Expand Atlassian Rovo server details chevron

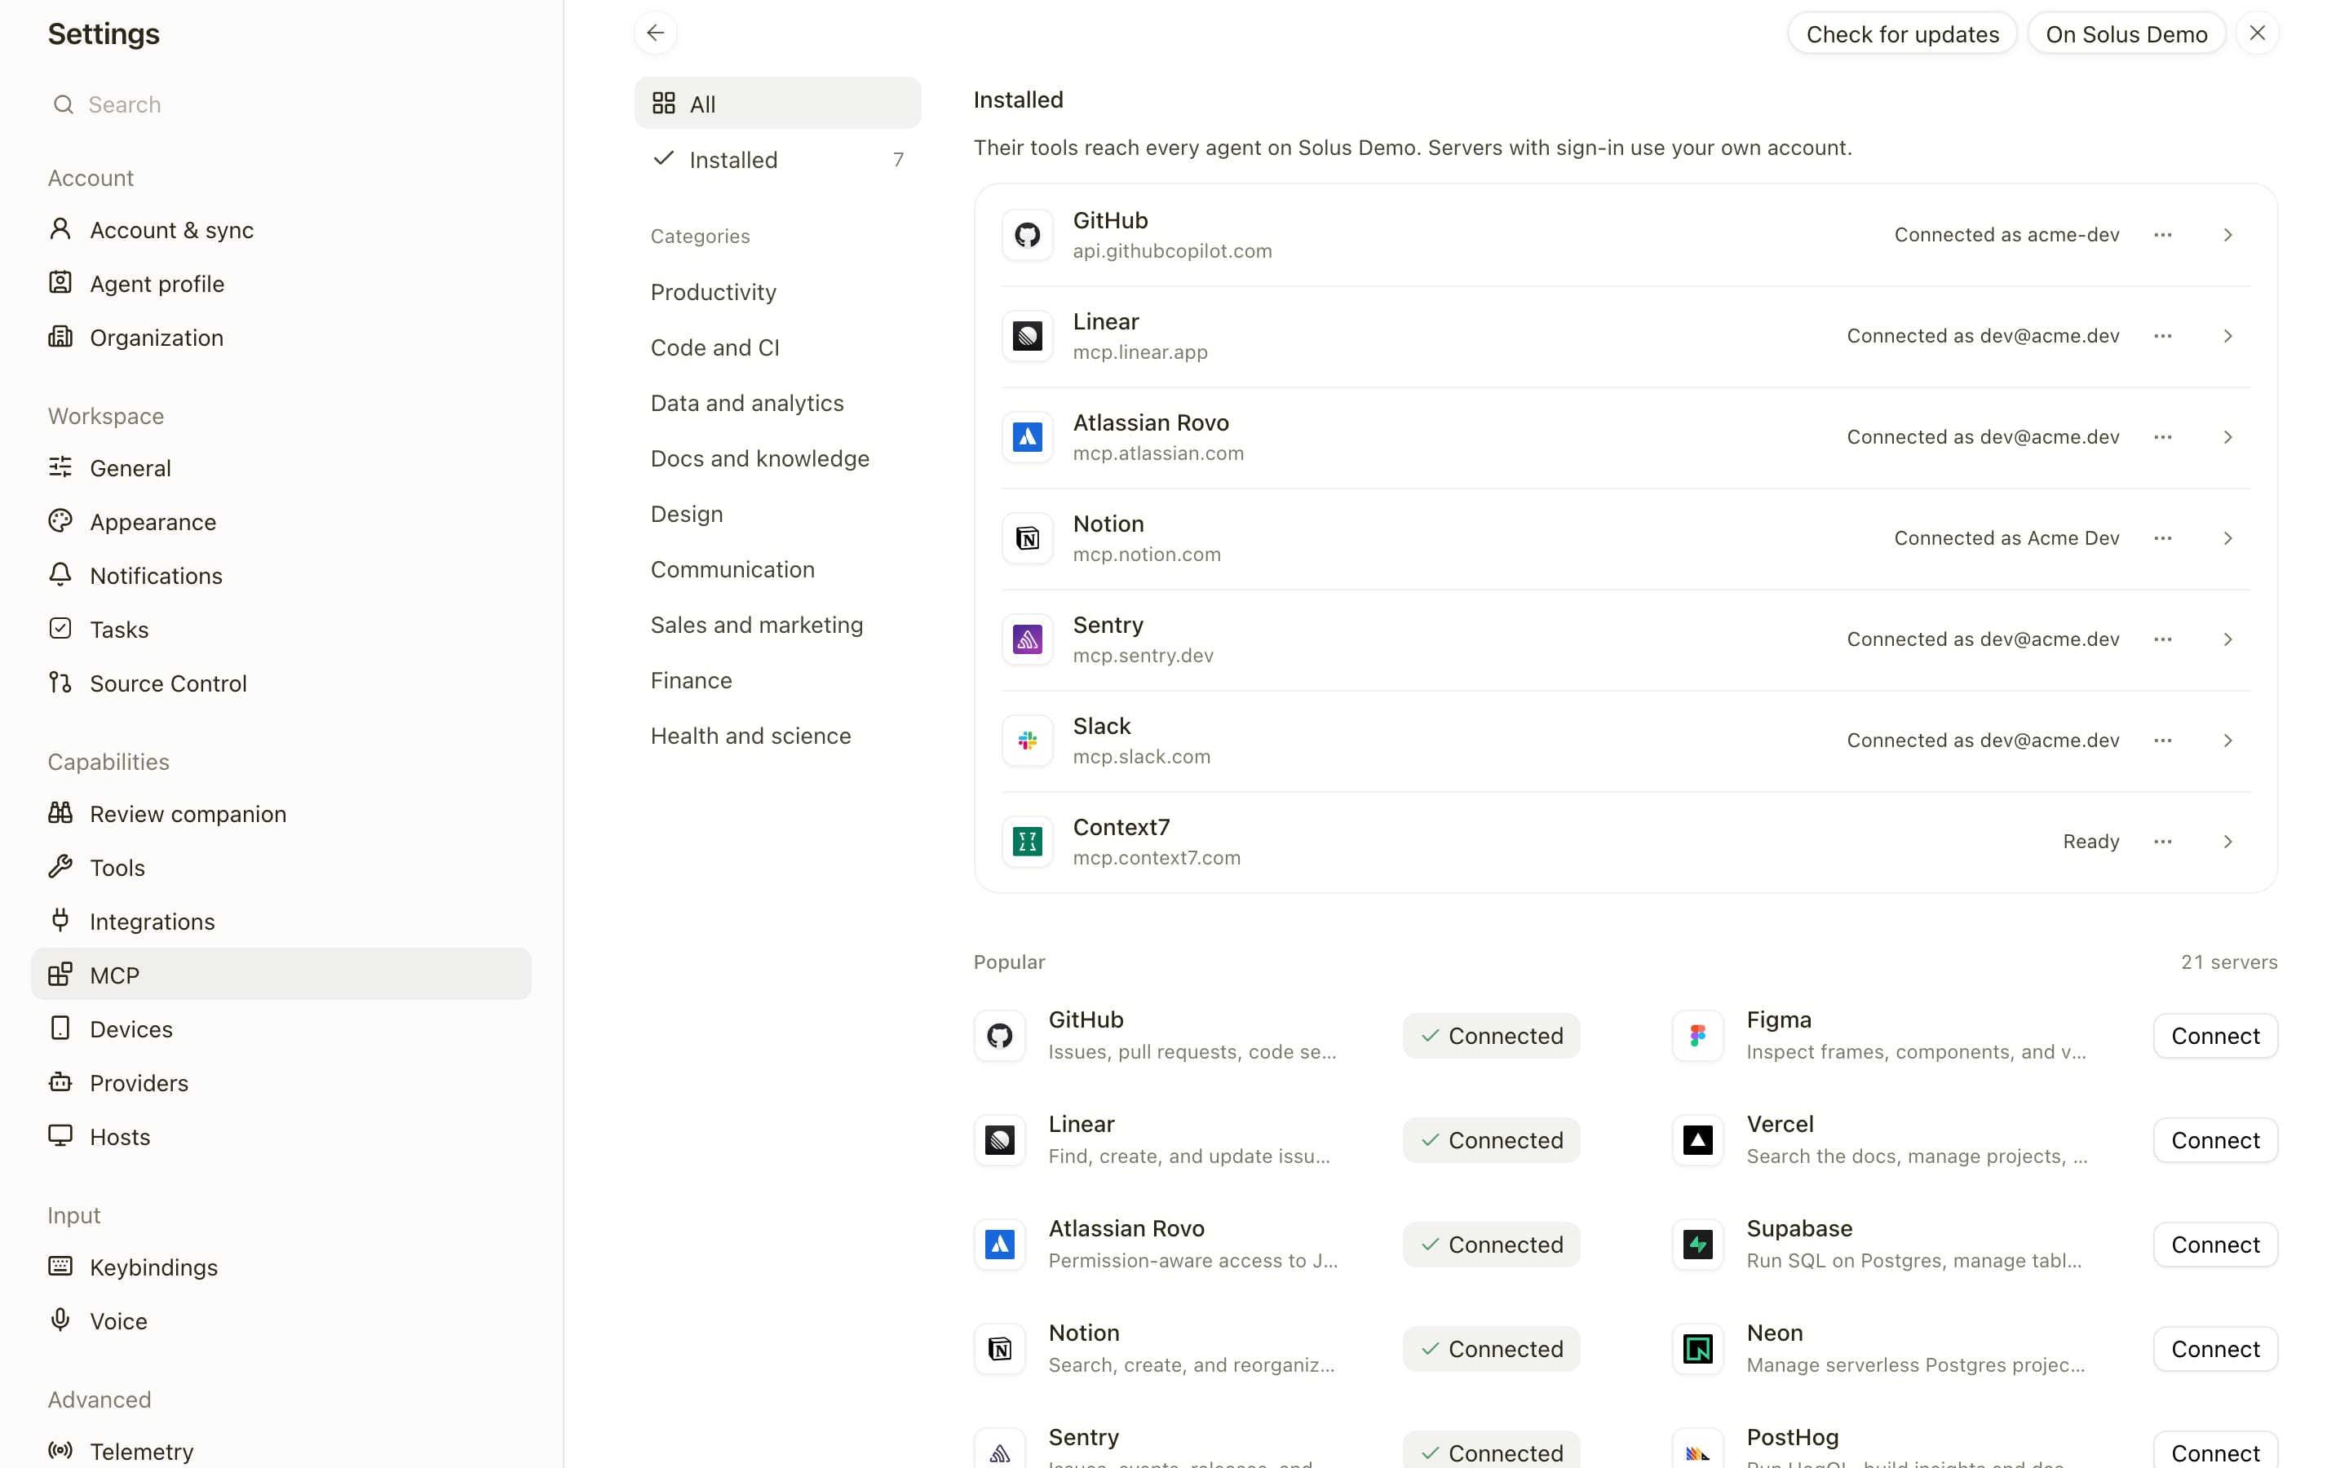point(2227,437)
